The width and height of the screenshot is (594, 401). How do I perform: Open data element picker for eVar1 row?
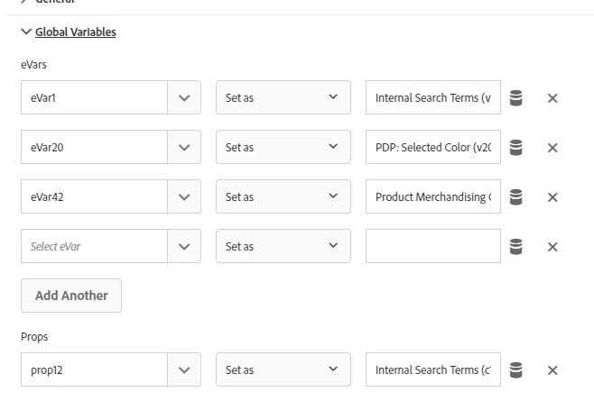(x=516, y=98)
